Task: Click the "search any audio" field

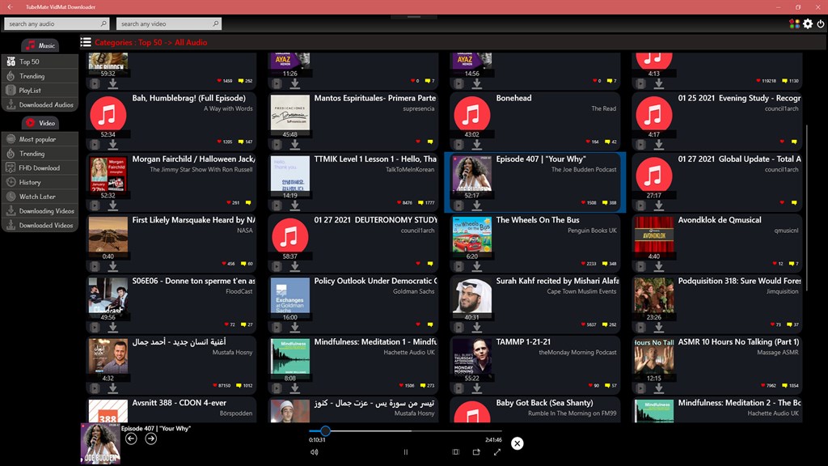Action: 57,24
